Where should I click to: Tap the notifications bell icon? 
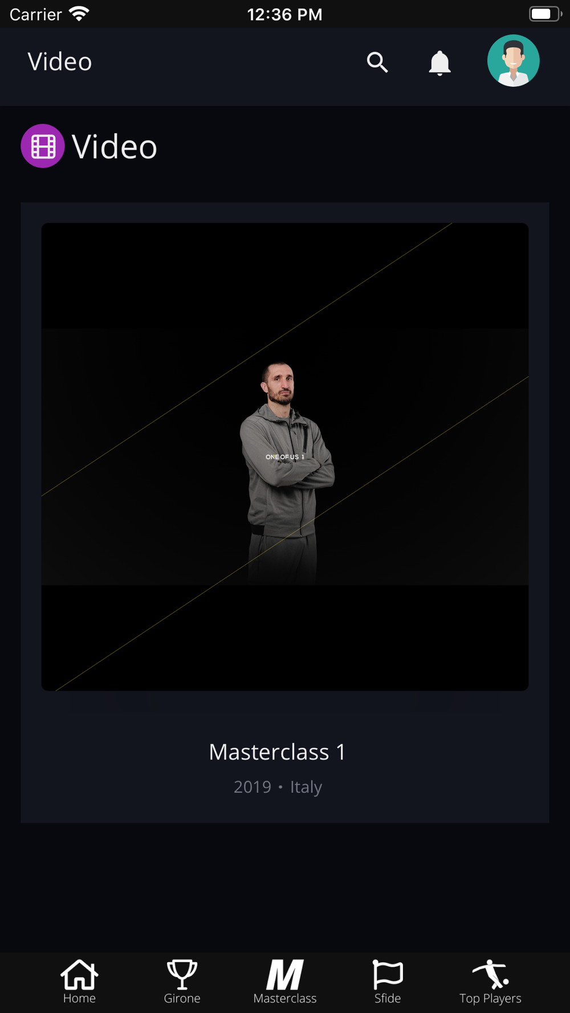[x=439, y=63]
